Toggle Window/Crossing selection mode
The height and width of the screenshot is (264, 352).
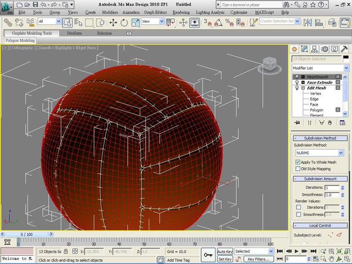click(100, 22)
